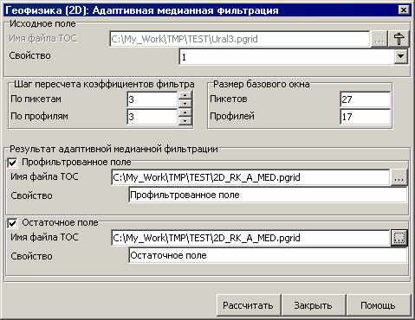Click the Исходное поле group label
This screenshot has height=320, width=415.
coord(42,23)
